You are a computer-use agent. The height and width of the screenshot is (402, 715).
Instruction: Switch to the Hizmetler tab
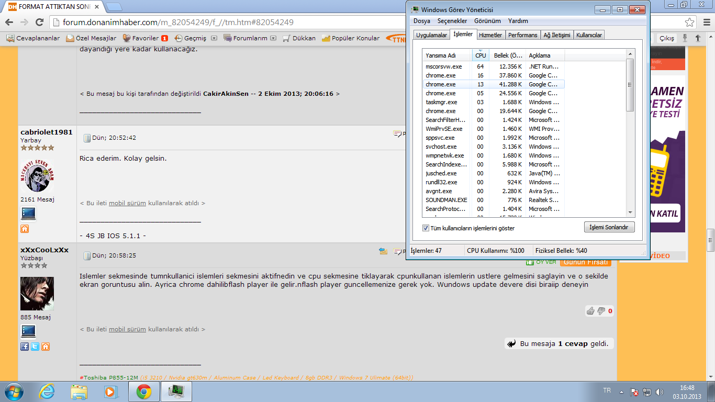coord(490,35)
